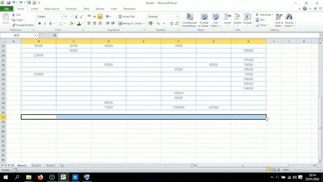This screenshot has width=323, height=182.
Task: Toggle Bold formatting
Action: pyautogui.click(x=39, y=23)
